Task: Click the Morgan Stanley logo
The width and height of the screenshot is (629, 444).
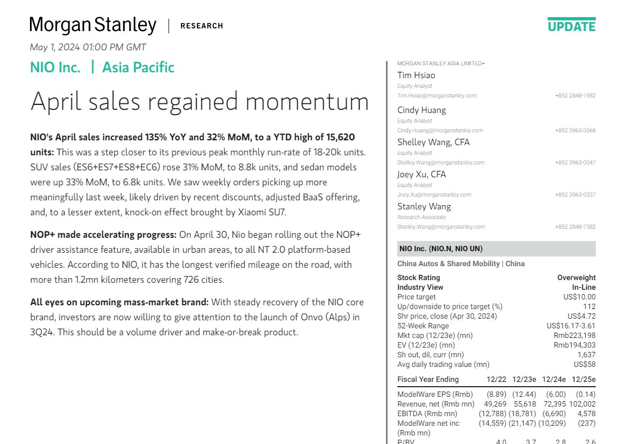Action: point(93,25)
